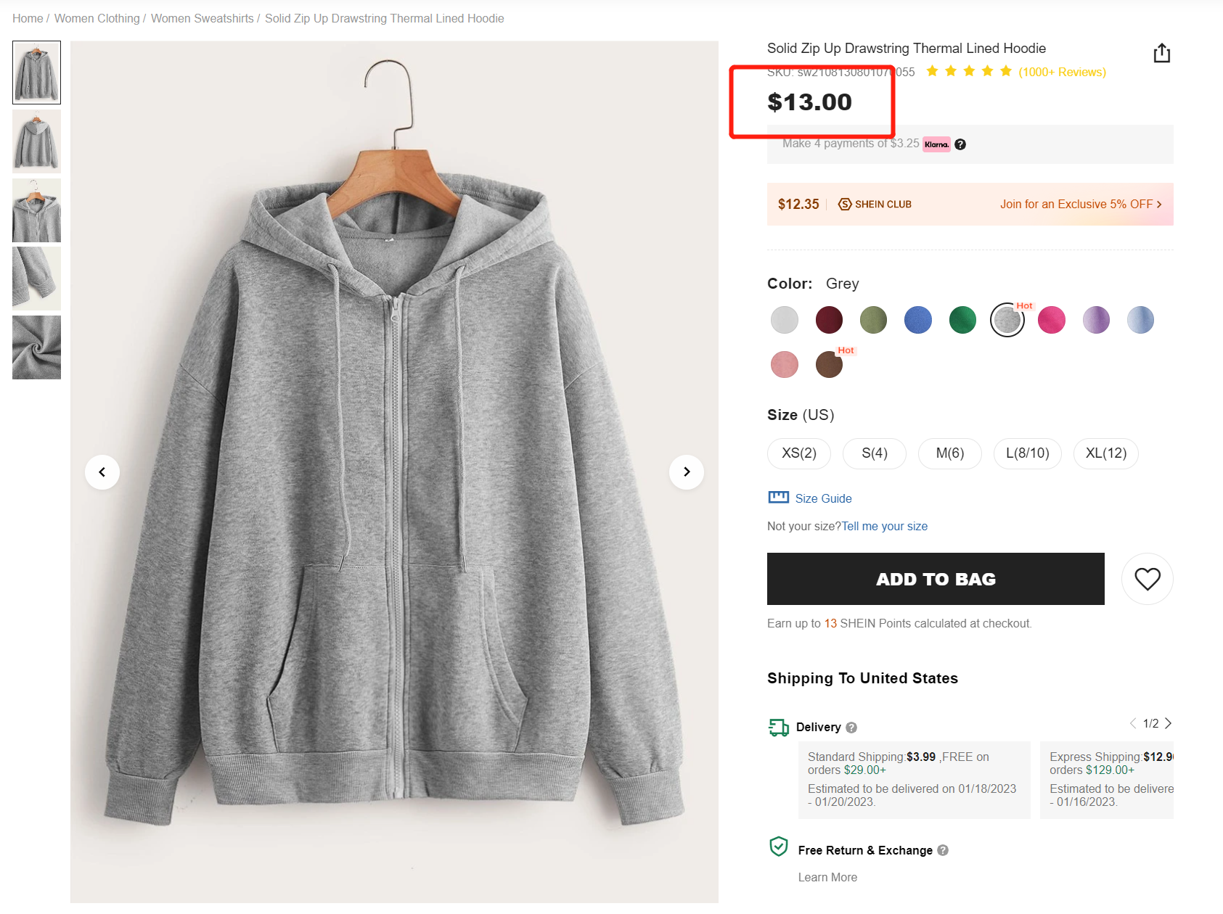Show next product image with right arrow
The height and width of the screenshot is (914, 1223).
click(x=686, y=472)
